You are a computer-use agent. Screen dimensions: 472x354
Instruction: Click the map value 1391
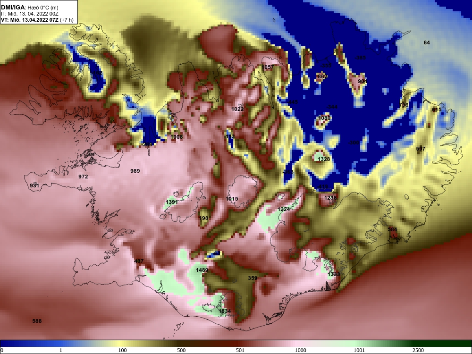coord(172,202)
